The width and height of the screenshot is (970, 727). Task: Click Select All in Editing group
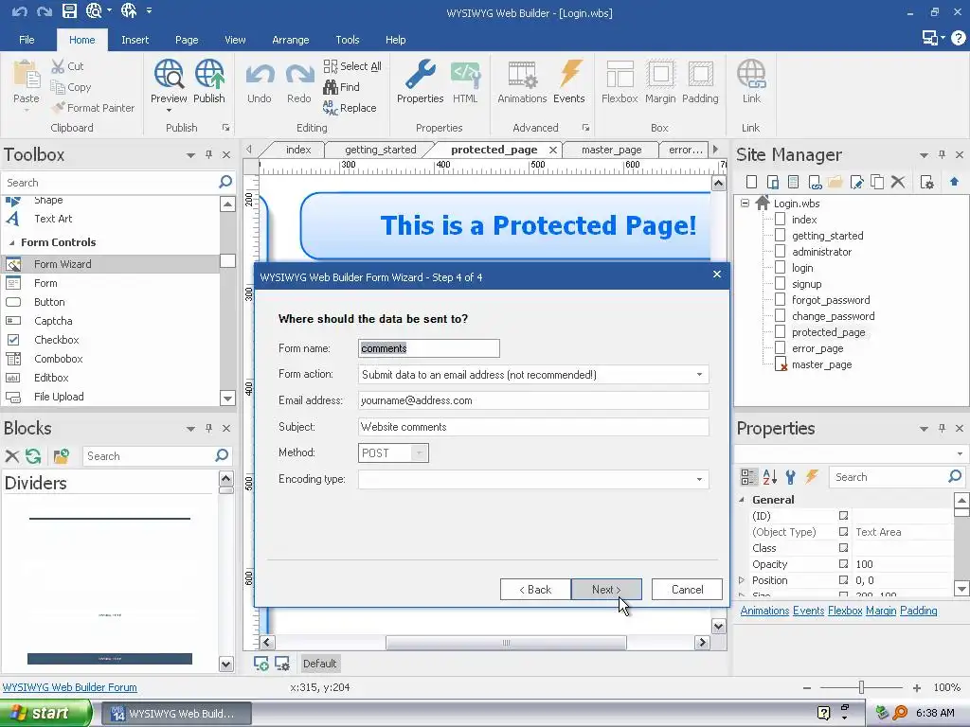tap(352, 66)
